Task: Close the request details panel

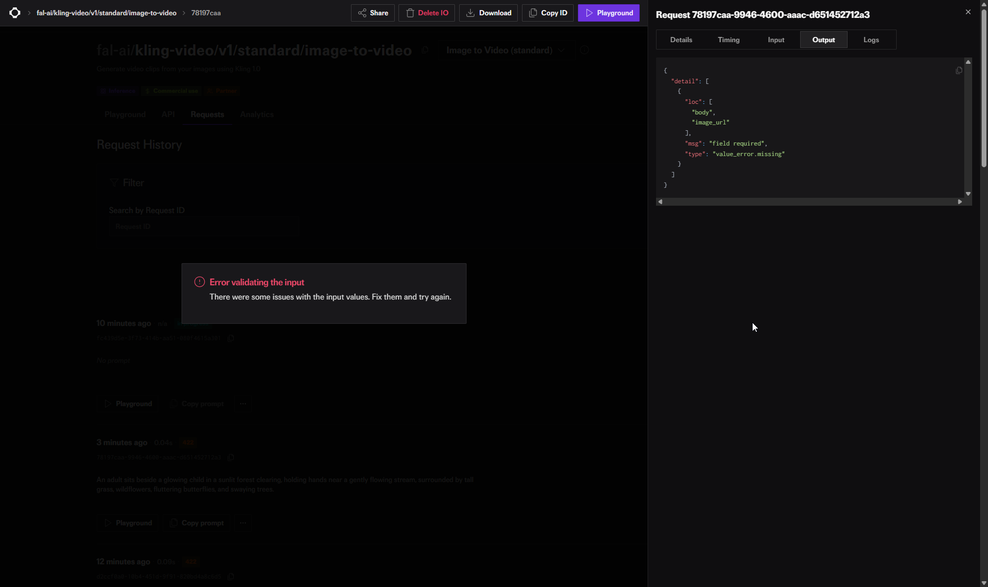Action: coord(968,12)
